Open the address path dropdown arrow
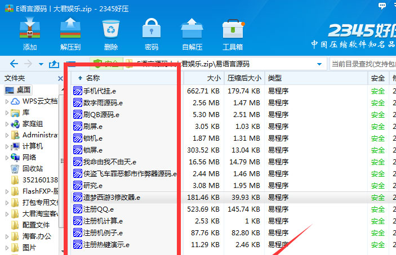396x255 pixels. point(320,64)
